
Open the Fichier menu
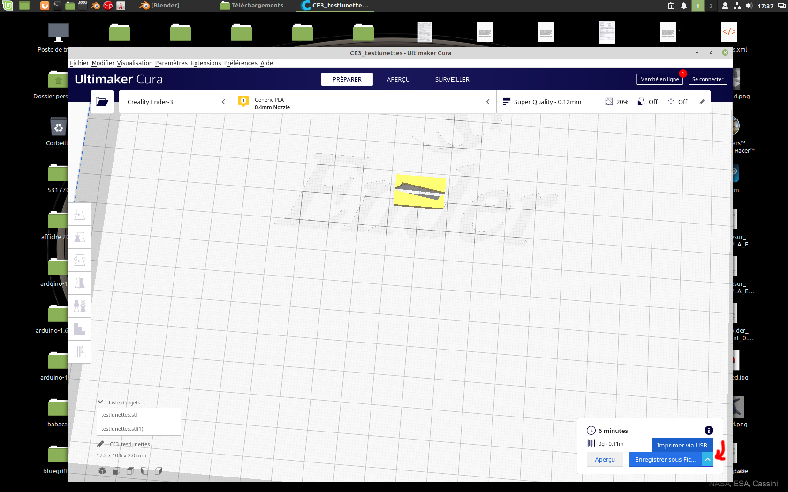pyautogui.click(x=79, y=63)
